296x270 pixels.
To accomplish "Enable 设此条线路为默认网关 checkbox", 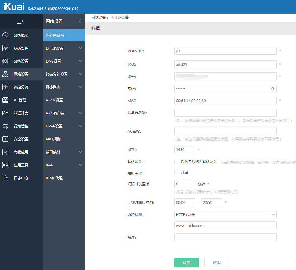I will coord(176,162).
